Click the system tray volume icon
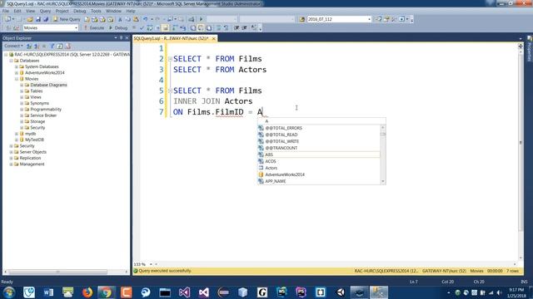 [x=500, y=292]
